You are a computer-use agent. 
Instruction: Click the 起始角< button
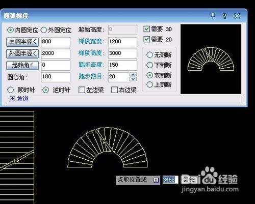22,65
